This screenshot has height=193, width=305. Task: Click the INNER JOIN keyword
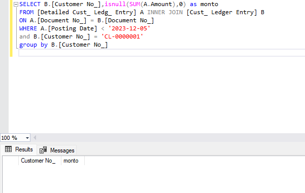point(165,12)
